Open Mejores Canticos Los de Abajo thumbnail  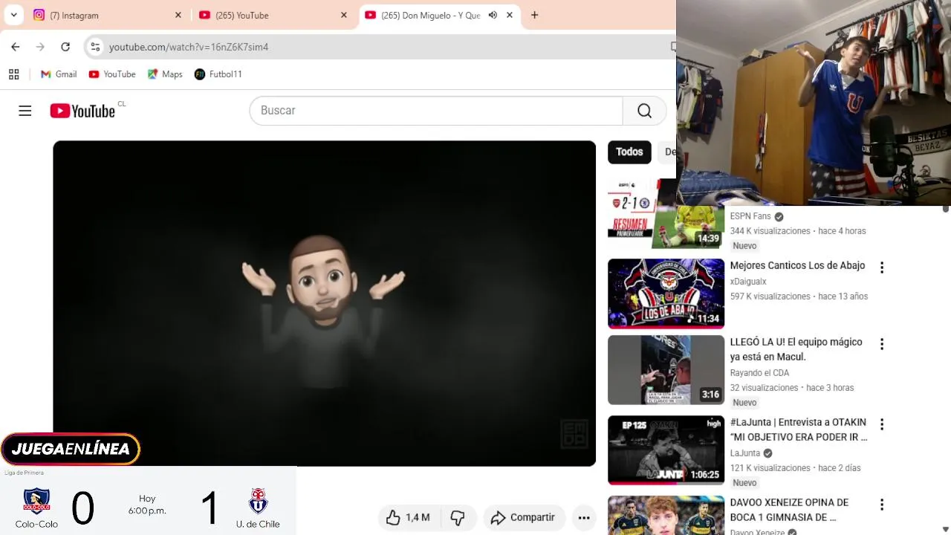coord(666,294)
